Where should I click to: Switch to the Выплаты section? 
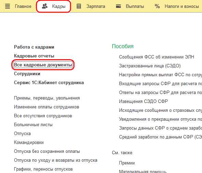[135, 6]
